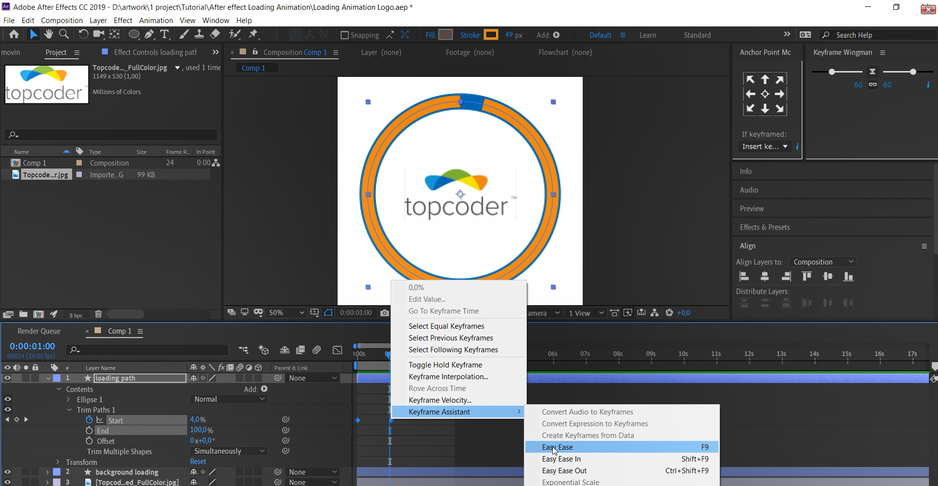The width and height of the screenshot is (938, 486).
Task: Select the Clone Stamp tool
Action: click(199, 34)
